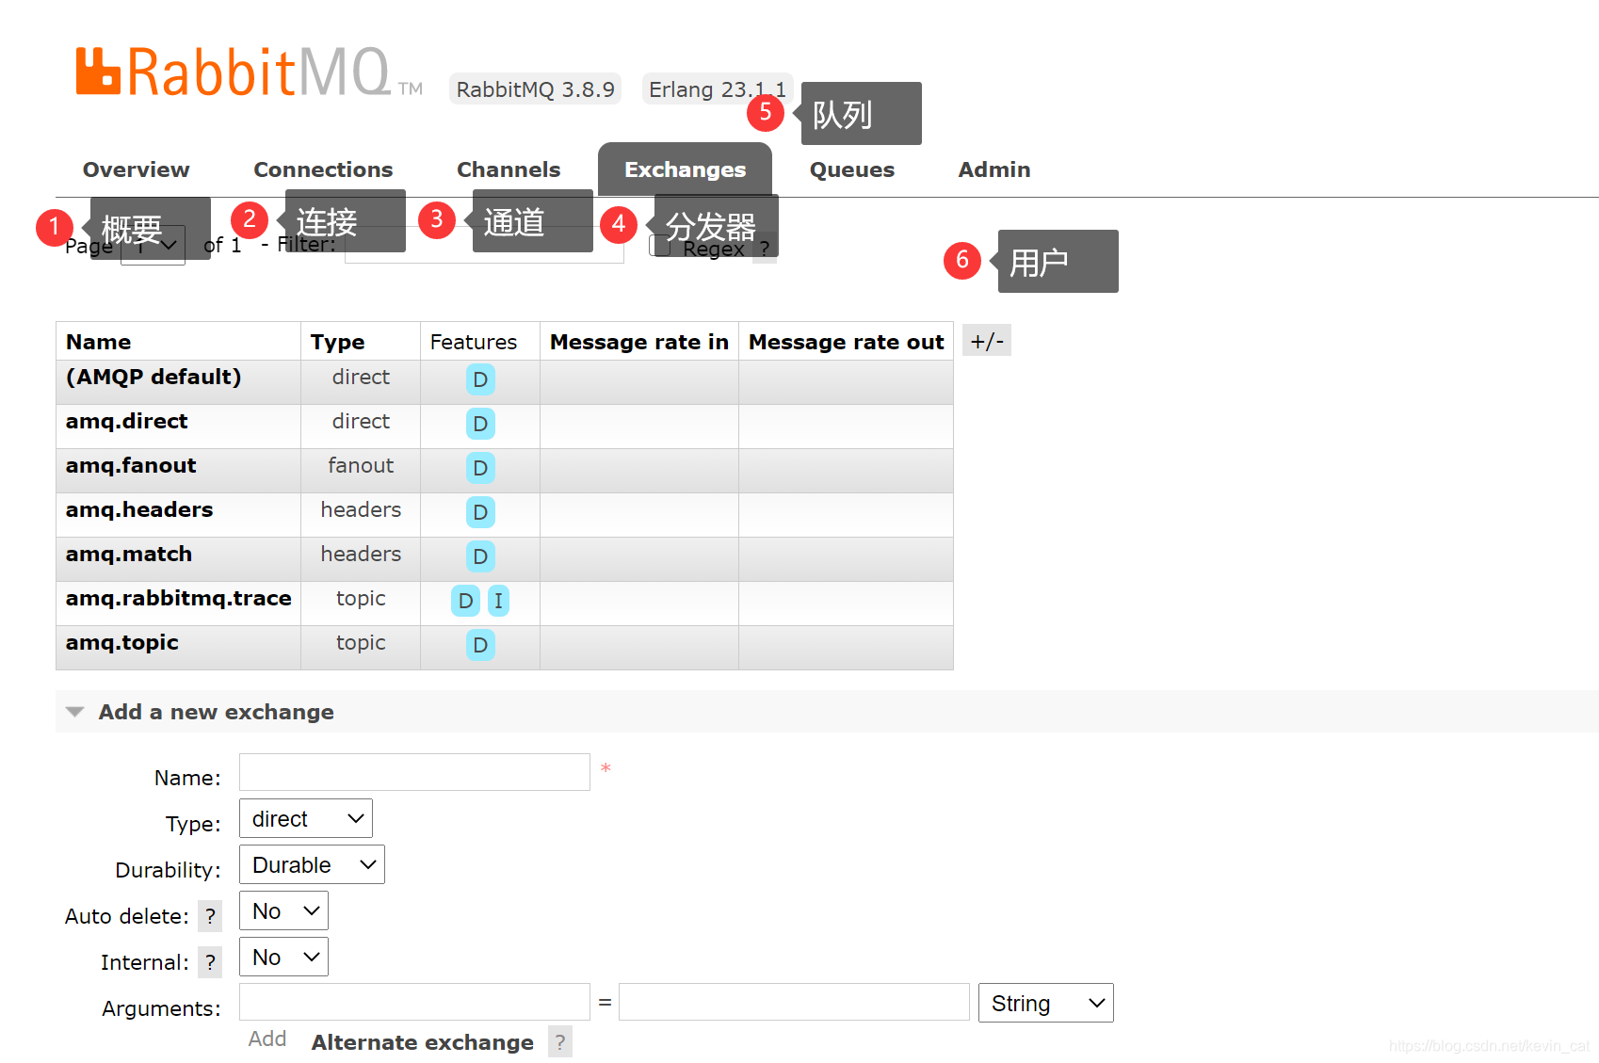Go to the Channels tab
The height and width of the screenshot is (1063, 1599).
(x=509, y=169)
